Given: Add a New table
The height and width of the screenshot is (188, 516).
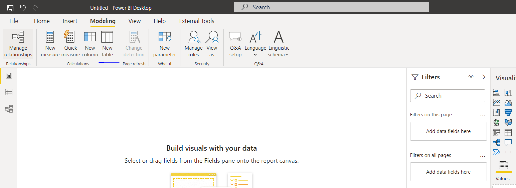Looking at the screenshot, I should point(107,44).
